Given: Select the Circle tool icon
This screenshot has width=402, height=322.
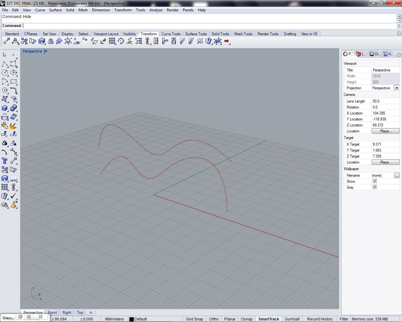Looking at the screenshot, I should point(5,73).
